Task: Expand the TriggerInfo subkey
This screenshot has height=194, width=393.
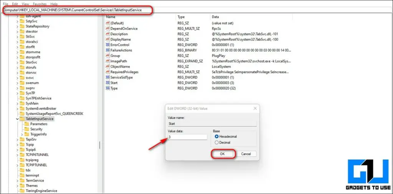Action: (22, 134)
